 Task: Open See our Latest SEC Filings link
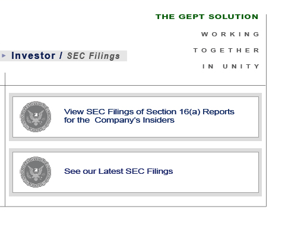click(118, 171)
